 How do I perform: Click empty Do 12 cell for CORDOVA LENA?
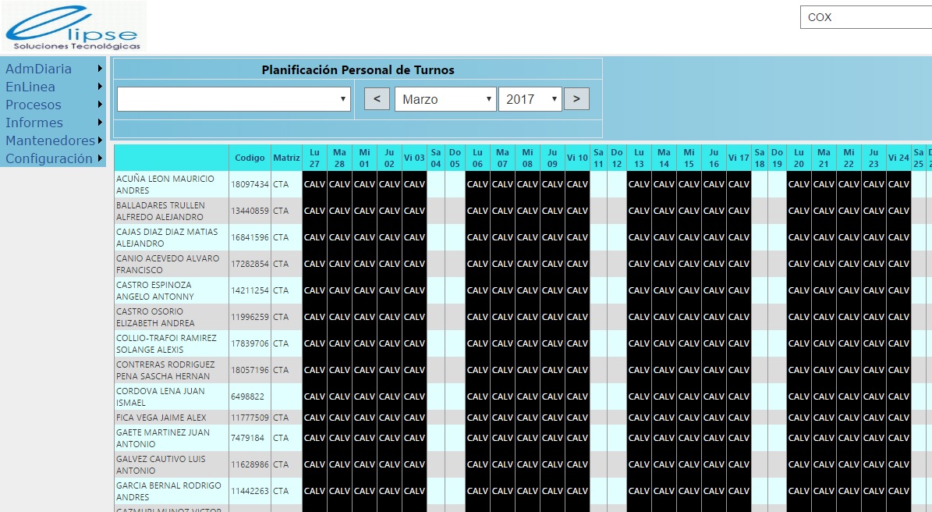pos(617,396)
